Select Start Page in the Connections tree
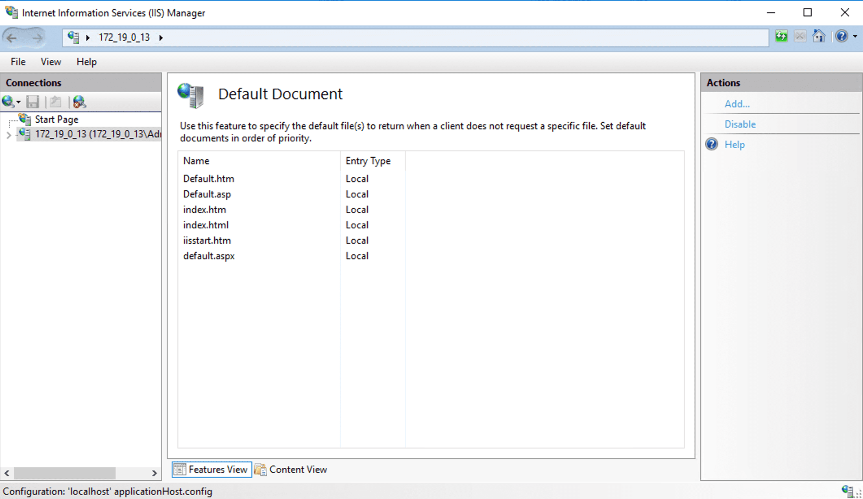 tap(57, 119)
